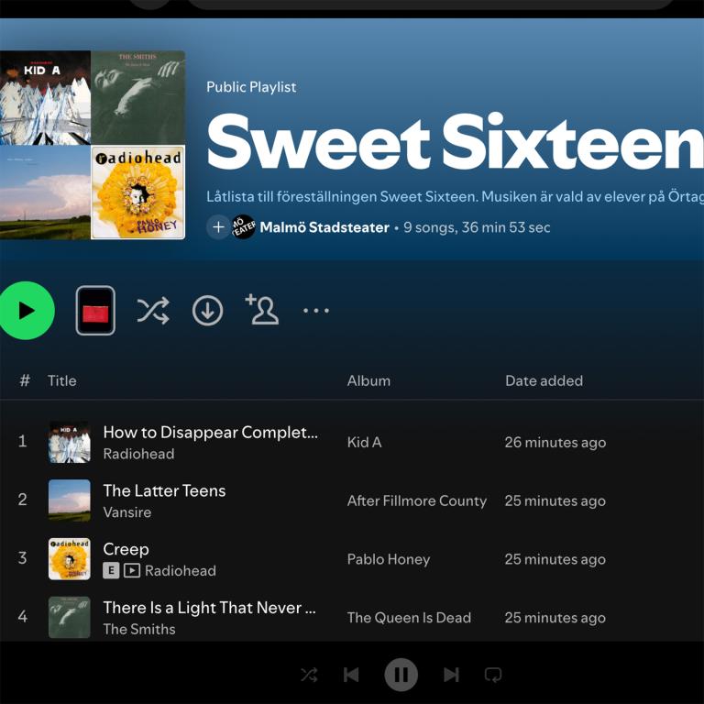Select track How to Disappear Completely

coord(211,433)
